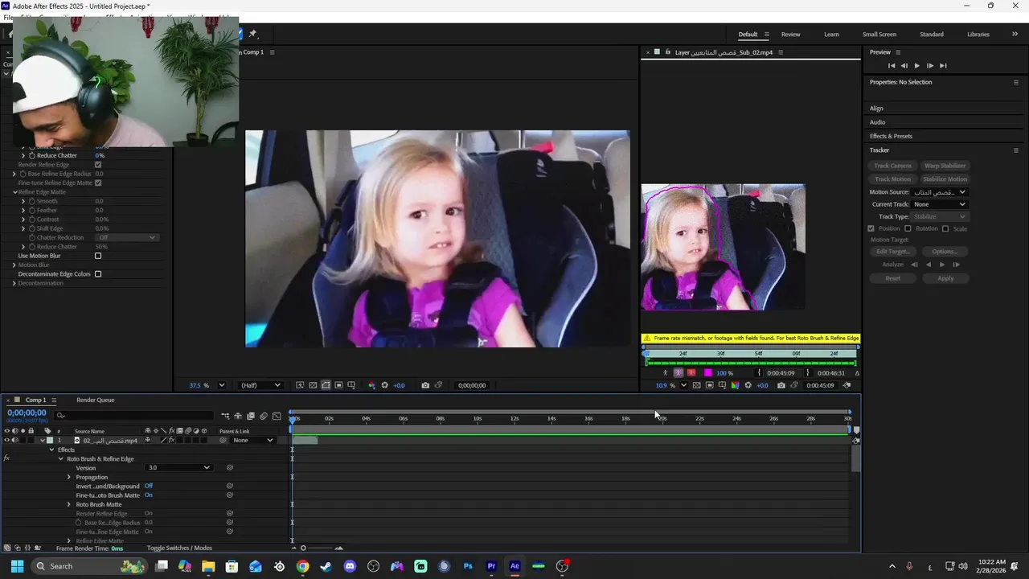Enable Use Motion Blur checkbox
Screen dimensions: 1029x579
pos(98,256)
